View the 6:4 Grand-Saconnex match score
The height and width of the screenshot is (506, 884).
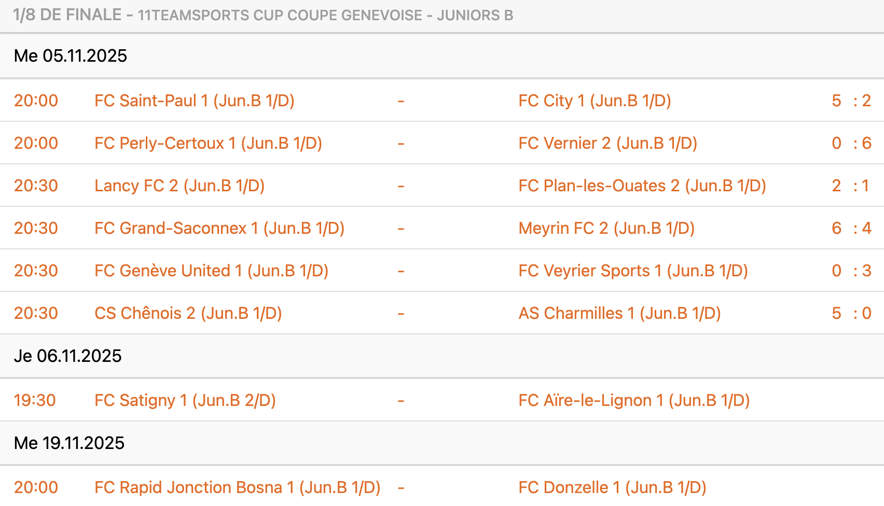tap(851, 228)
